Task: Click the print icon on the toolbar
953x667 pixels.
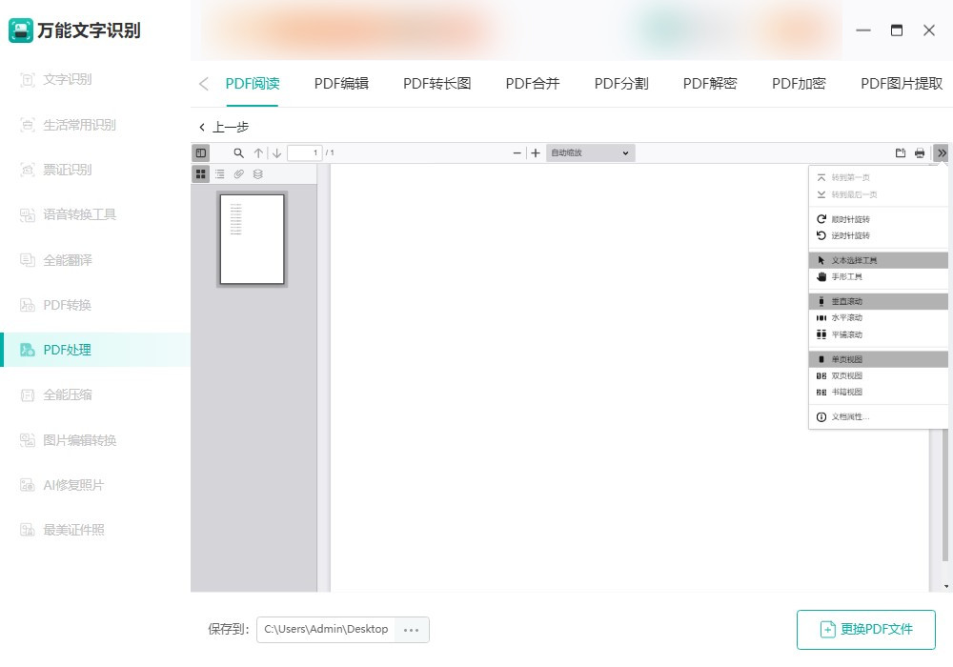Action: [x=919, y=152]
